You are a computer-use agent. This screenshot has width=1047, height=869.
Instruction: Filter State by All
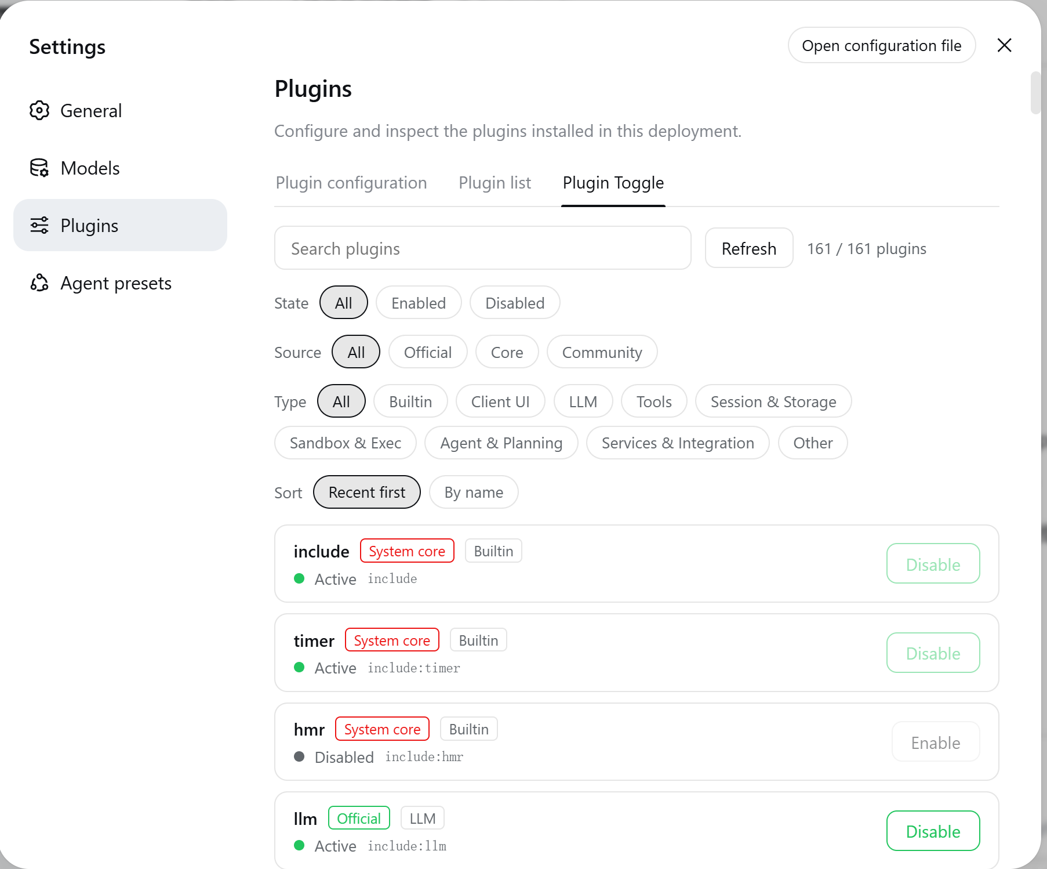[x=344, y=303]
